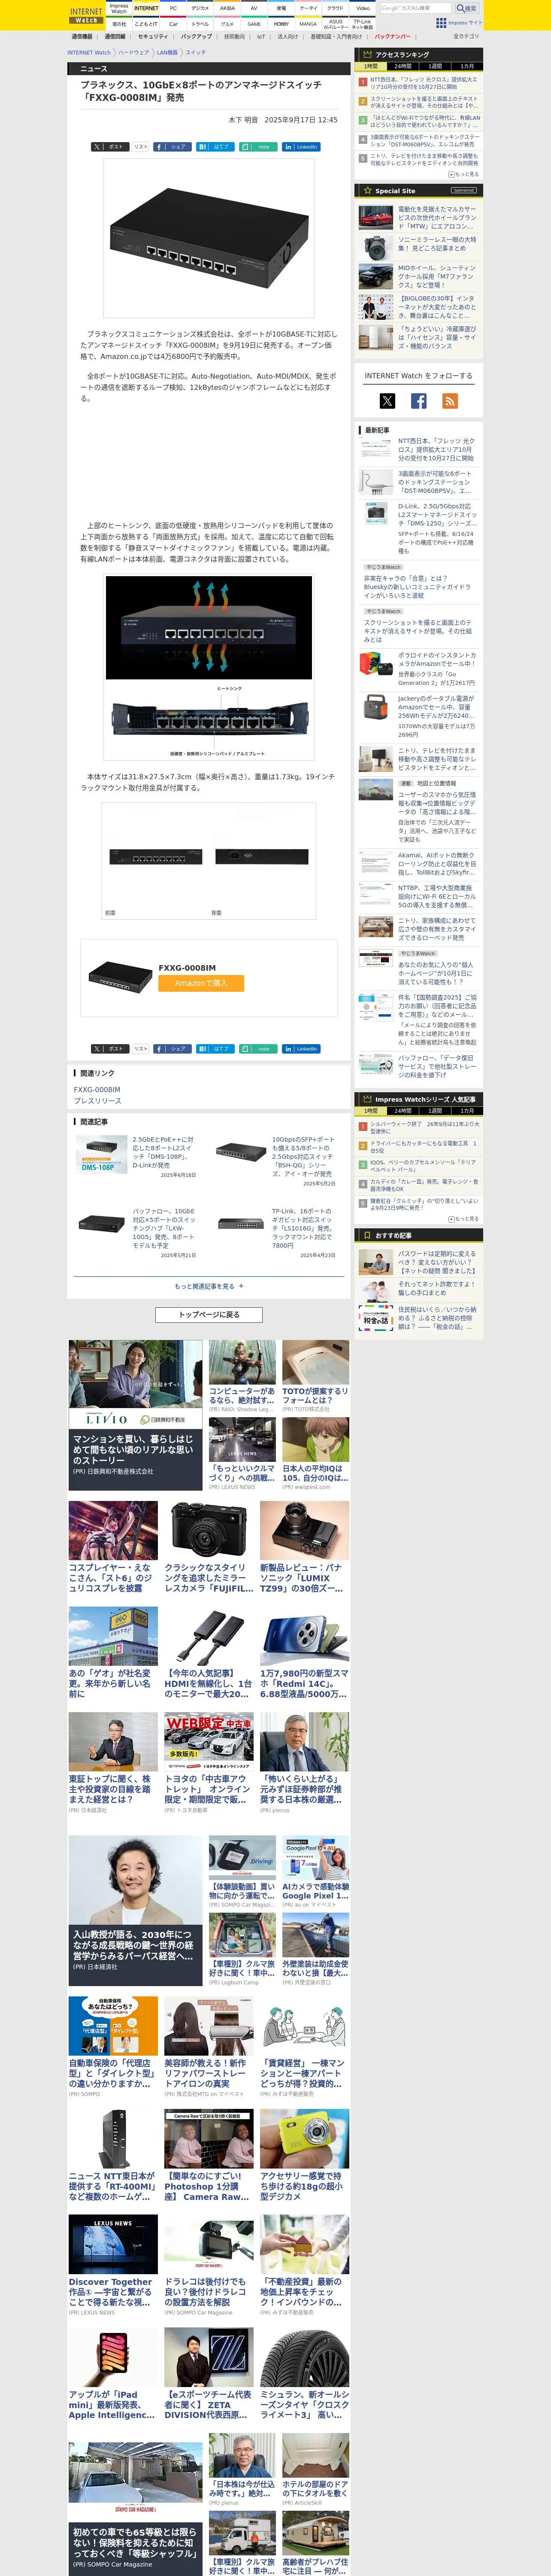The image size is (551, 2576).
Task: Select the 1週間 access ranking tab
Action: pyautogui.click(x=435, y=67)
